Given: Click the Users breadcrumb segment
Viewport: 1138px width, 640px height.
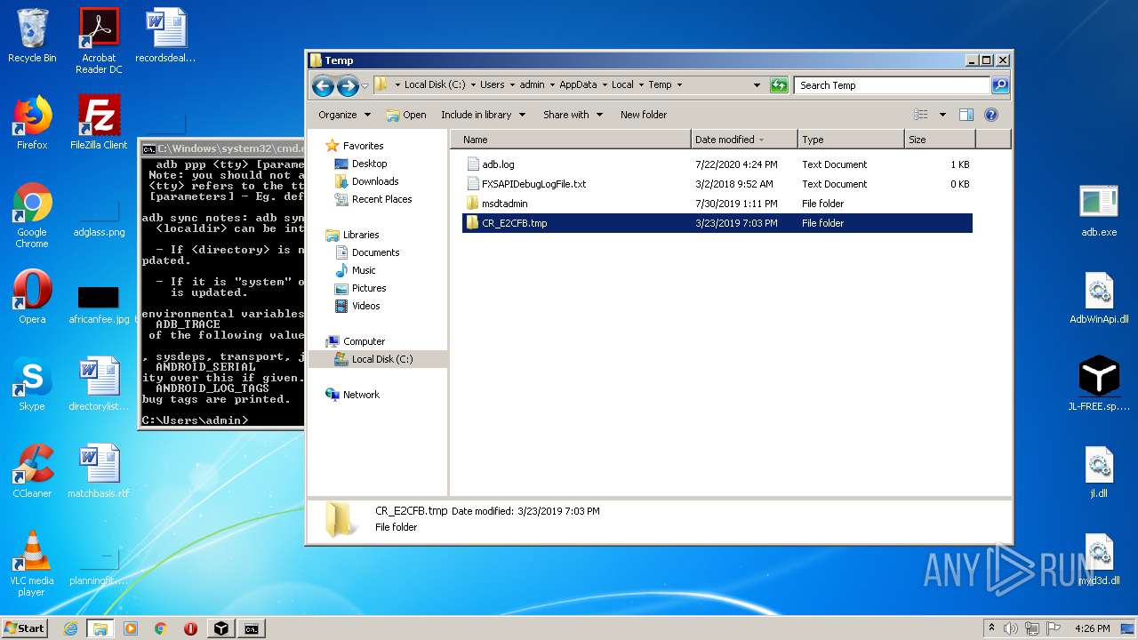Looking at the screenshot, I should click(492, 85).
